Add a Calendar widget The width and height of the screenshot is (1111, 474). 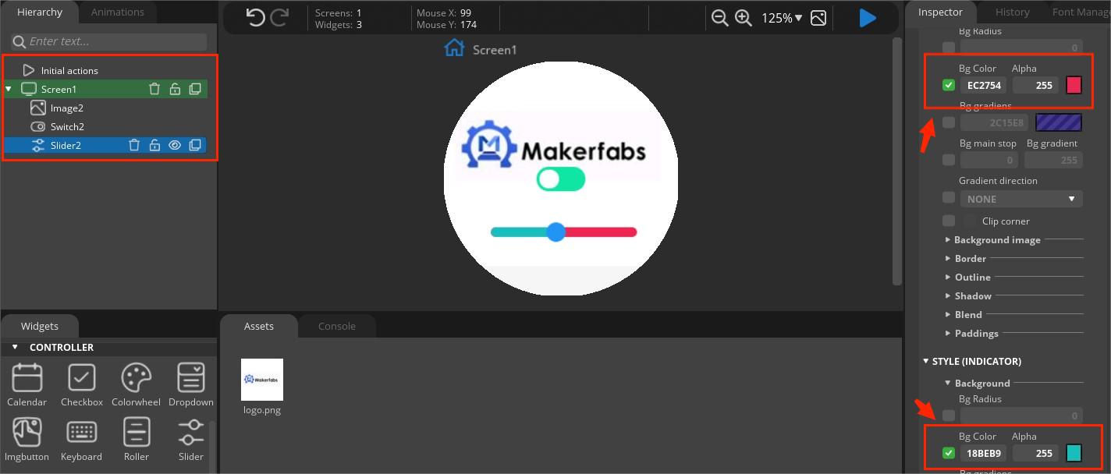27,384
